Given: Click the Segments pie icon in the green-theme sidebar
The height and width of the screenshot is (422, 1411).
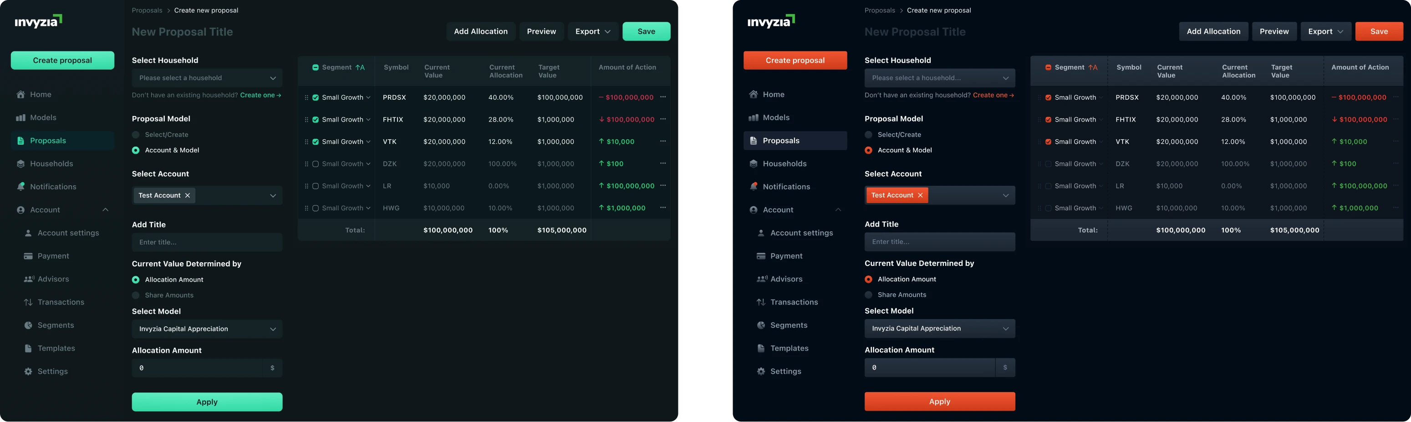Looking at the screenshot, I should [29, 325].
